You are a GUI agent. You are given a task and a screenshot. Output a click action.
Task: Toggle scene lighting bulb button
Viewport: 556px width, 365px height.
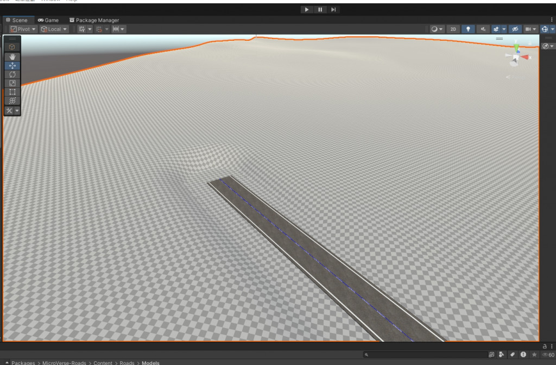tap(468, 29)
